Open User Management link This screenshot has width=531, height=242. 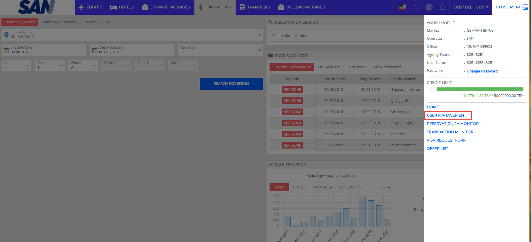446,115
